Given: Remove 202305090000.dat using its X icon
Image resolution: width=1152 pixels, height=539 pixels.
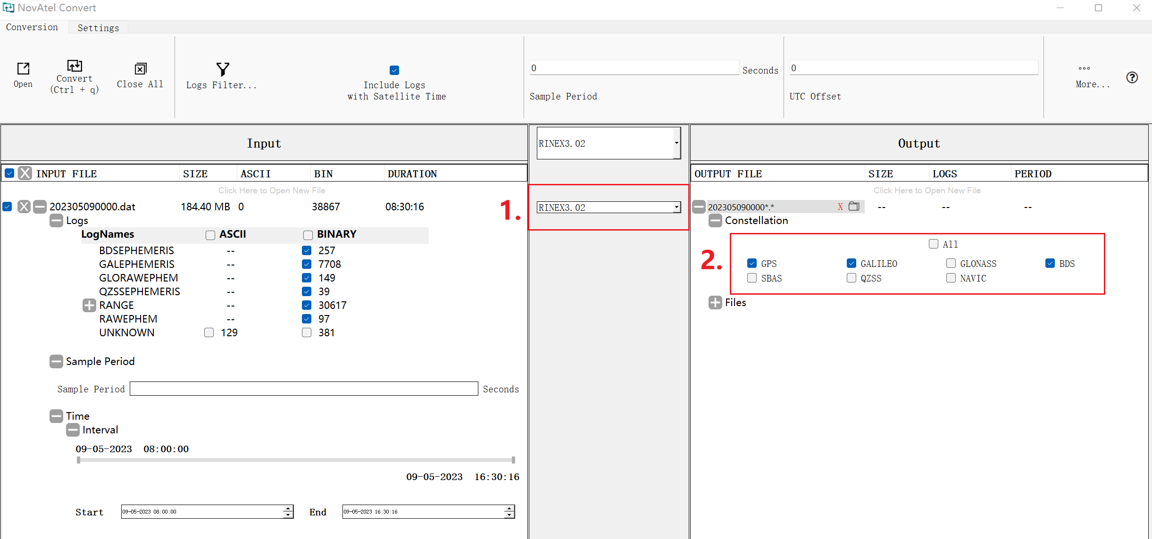Looking at the screenshot, I should point(24,207).
